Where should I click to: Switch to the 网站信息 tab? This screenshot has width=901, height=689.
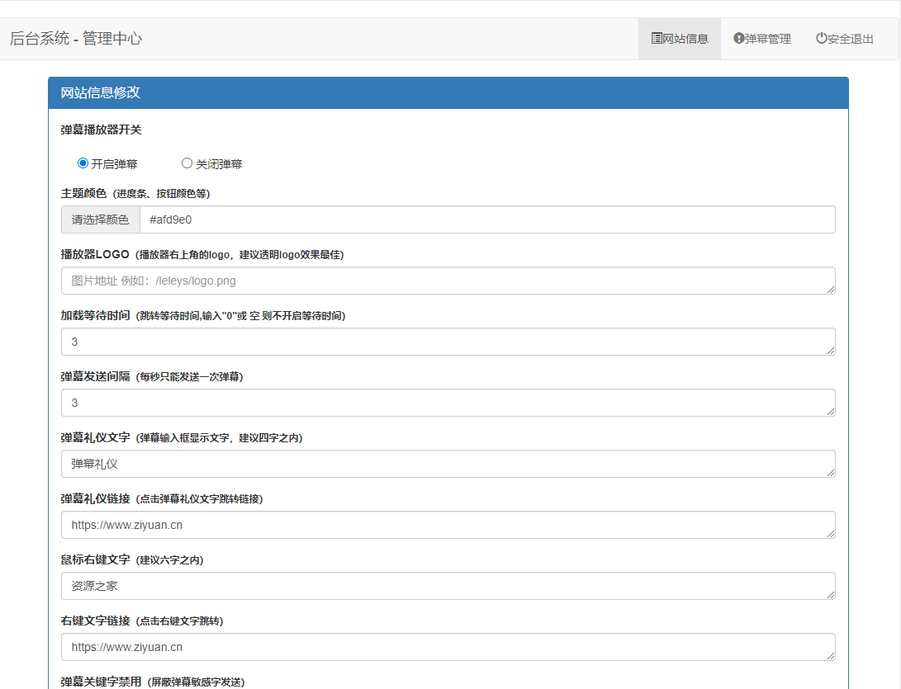click(x=679, y=38)
